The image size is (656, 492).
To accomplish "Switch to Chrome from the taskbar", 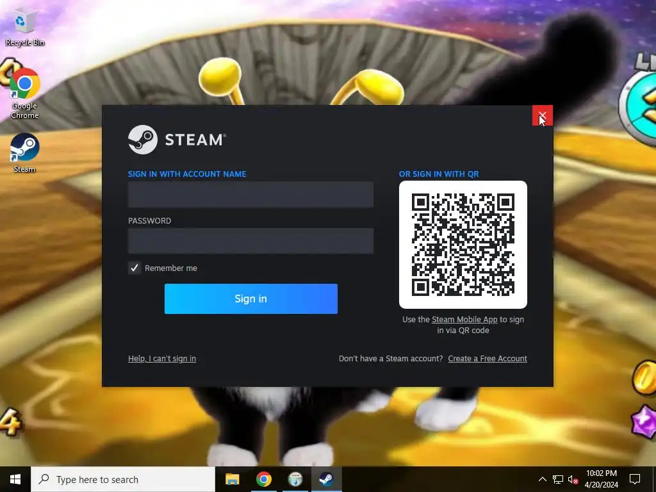I will (x=263, y=479).
